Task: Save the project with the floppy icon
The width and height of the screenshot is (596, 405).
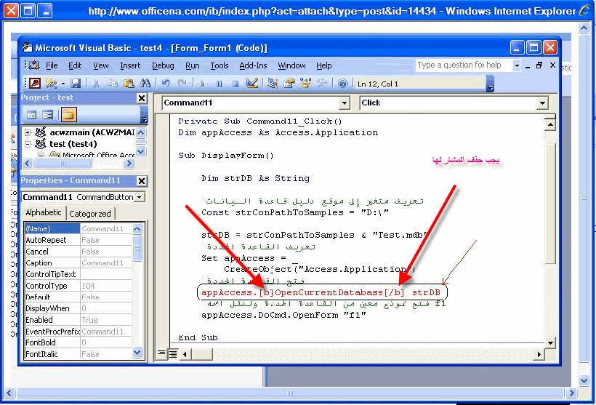Action: [x=76, y=83]
